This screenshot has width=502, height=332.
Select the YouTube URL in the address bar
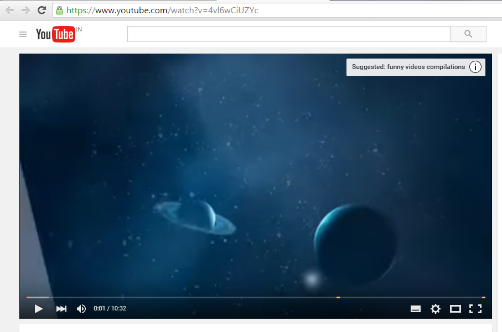coord(162,10)
